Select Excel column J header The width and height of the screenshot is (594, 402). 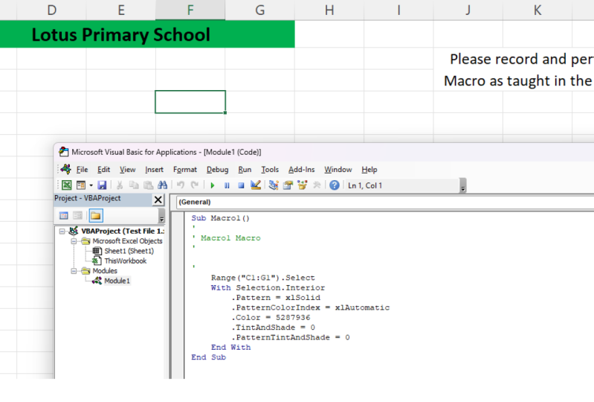468,10
